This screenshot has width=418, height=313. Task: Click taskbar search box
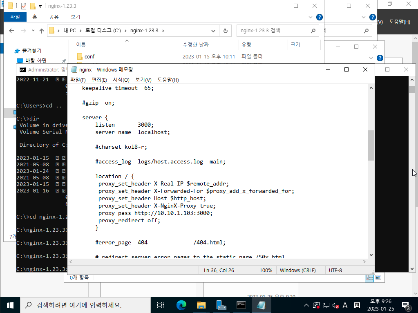(85, 305)
